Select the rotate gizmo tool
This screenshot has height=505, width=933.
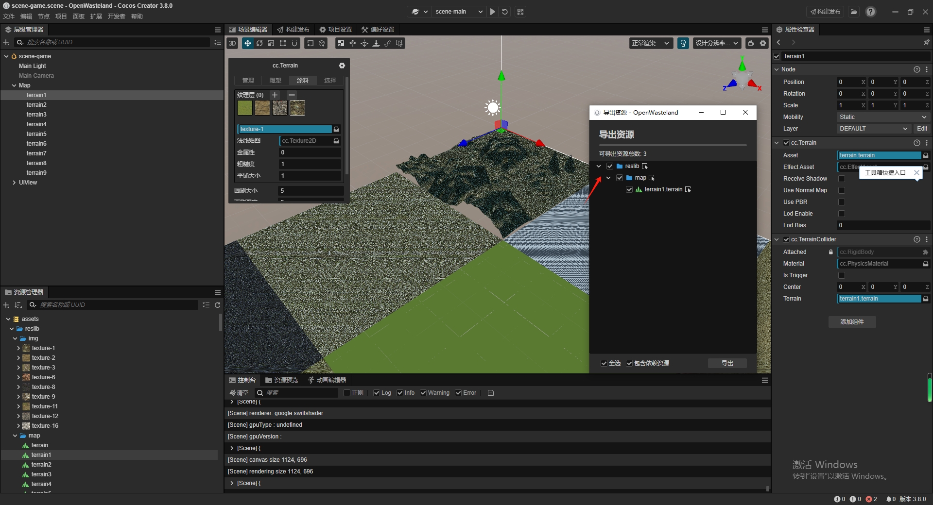[x=259, y=43]
